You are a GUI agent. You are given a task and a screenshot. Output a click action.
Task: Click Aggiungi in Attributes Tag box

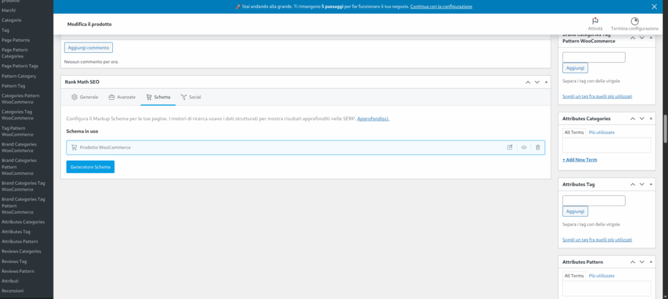pos(575,211)
